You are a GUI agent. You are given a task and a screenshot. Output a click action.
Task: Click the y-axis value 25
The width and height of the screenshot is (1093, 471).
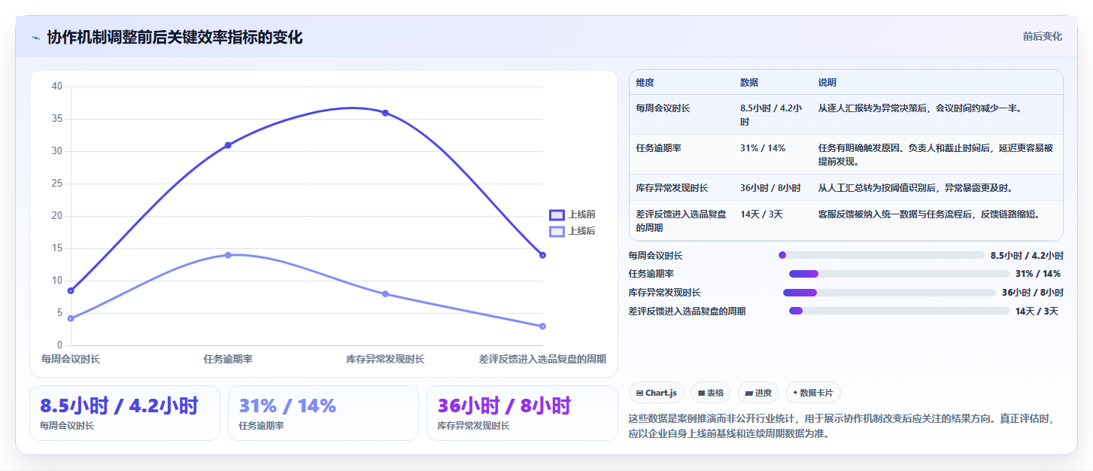pos(57,184)
